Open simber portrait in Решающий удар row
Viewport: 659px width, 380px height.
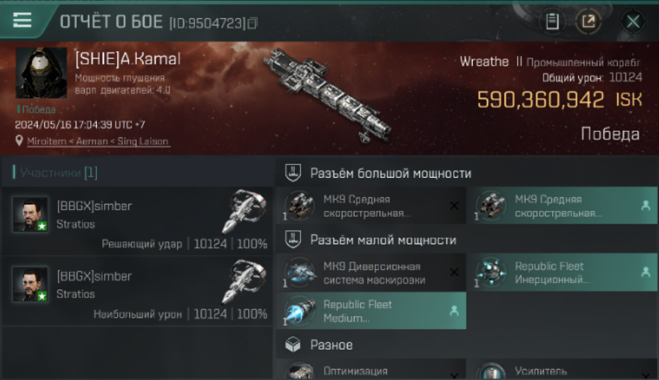point(30,214)
